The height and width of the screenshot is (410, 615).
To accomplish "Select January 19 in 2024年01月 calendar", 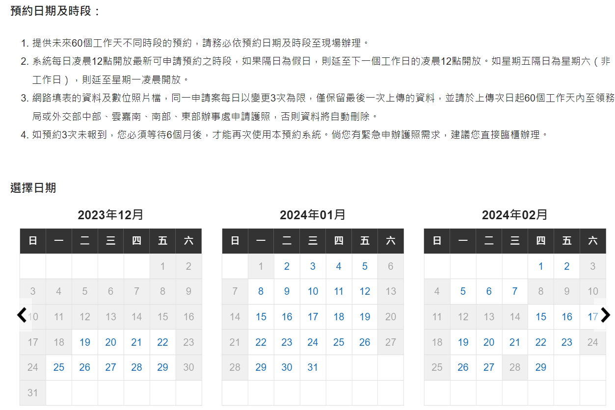I will tap(365, 317).
